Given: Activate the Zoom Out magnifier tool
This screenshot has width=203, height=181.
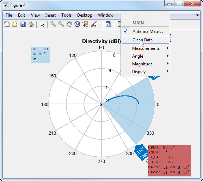Looking at the screenshot, I should point(61,24).
